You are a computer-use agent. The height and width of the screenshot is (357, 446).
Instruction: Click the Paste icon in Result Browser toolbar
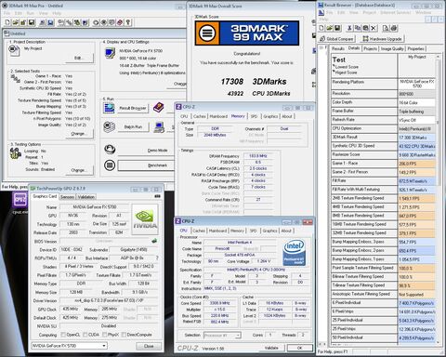pos(365,28)
